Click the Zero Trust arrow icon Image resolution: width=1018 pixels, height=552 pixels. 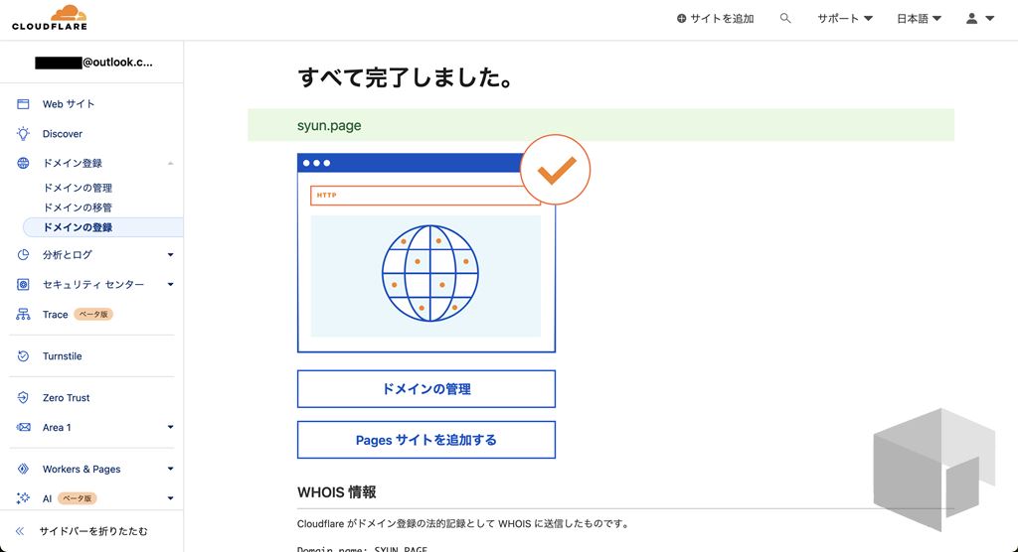(x=23, y=398)
